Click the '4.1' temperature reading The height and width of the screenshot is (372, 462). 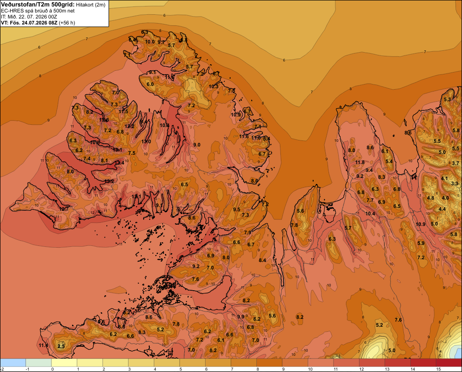coord(444,178)
